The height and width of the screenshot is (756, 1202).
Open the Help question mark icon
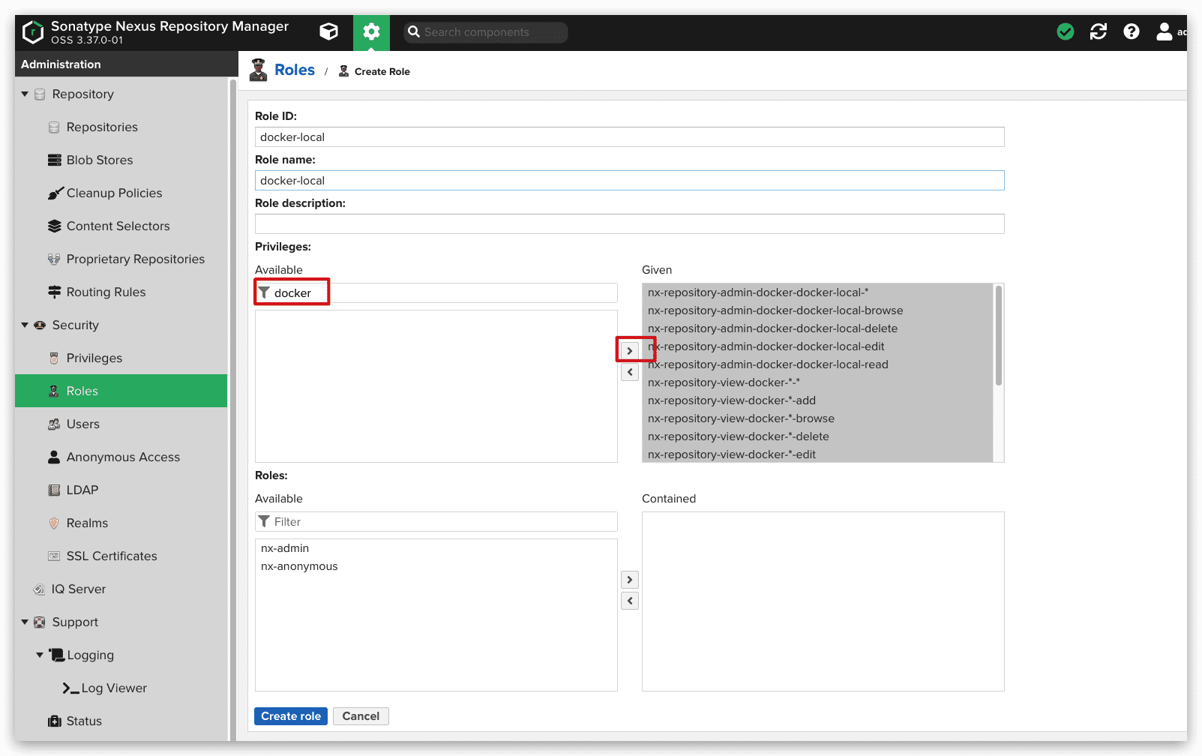[1131, 31]
